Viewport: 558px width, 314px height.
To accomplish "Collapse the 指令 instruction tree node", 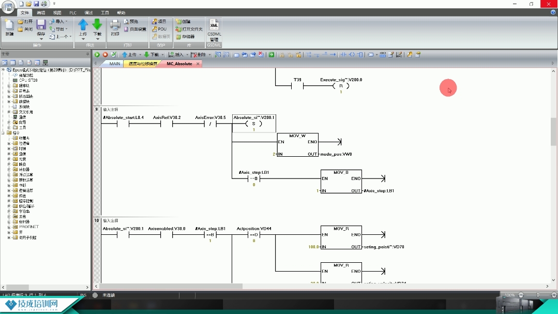I will [x=3, y=133].
